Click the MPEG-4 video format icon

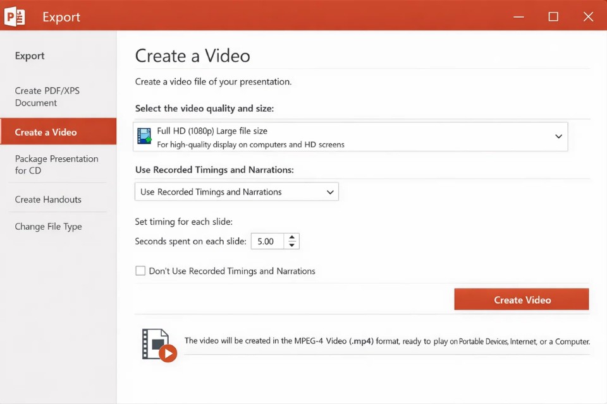coord(159,345)
